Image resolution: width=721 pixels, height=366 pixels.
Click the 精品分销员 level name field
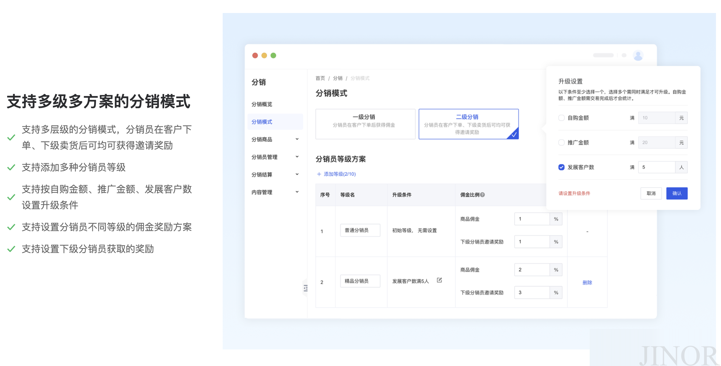360,281
